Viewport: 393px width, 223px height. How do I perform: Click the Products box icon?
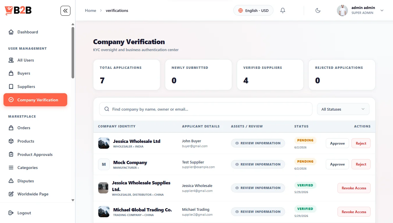[11, 141]
